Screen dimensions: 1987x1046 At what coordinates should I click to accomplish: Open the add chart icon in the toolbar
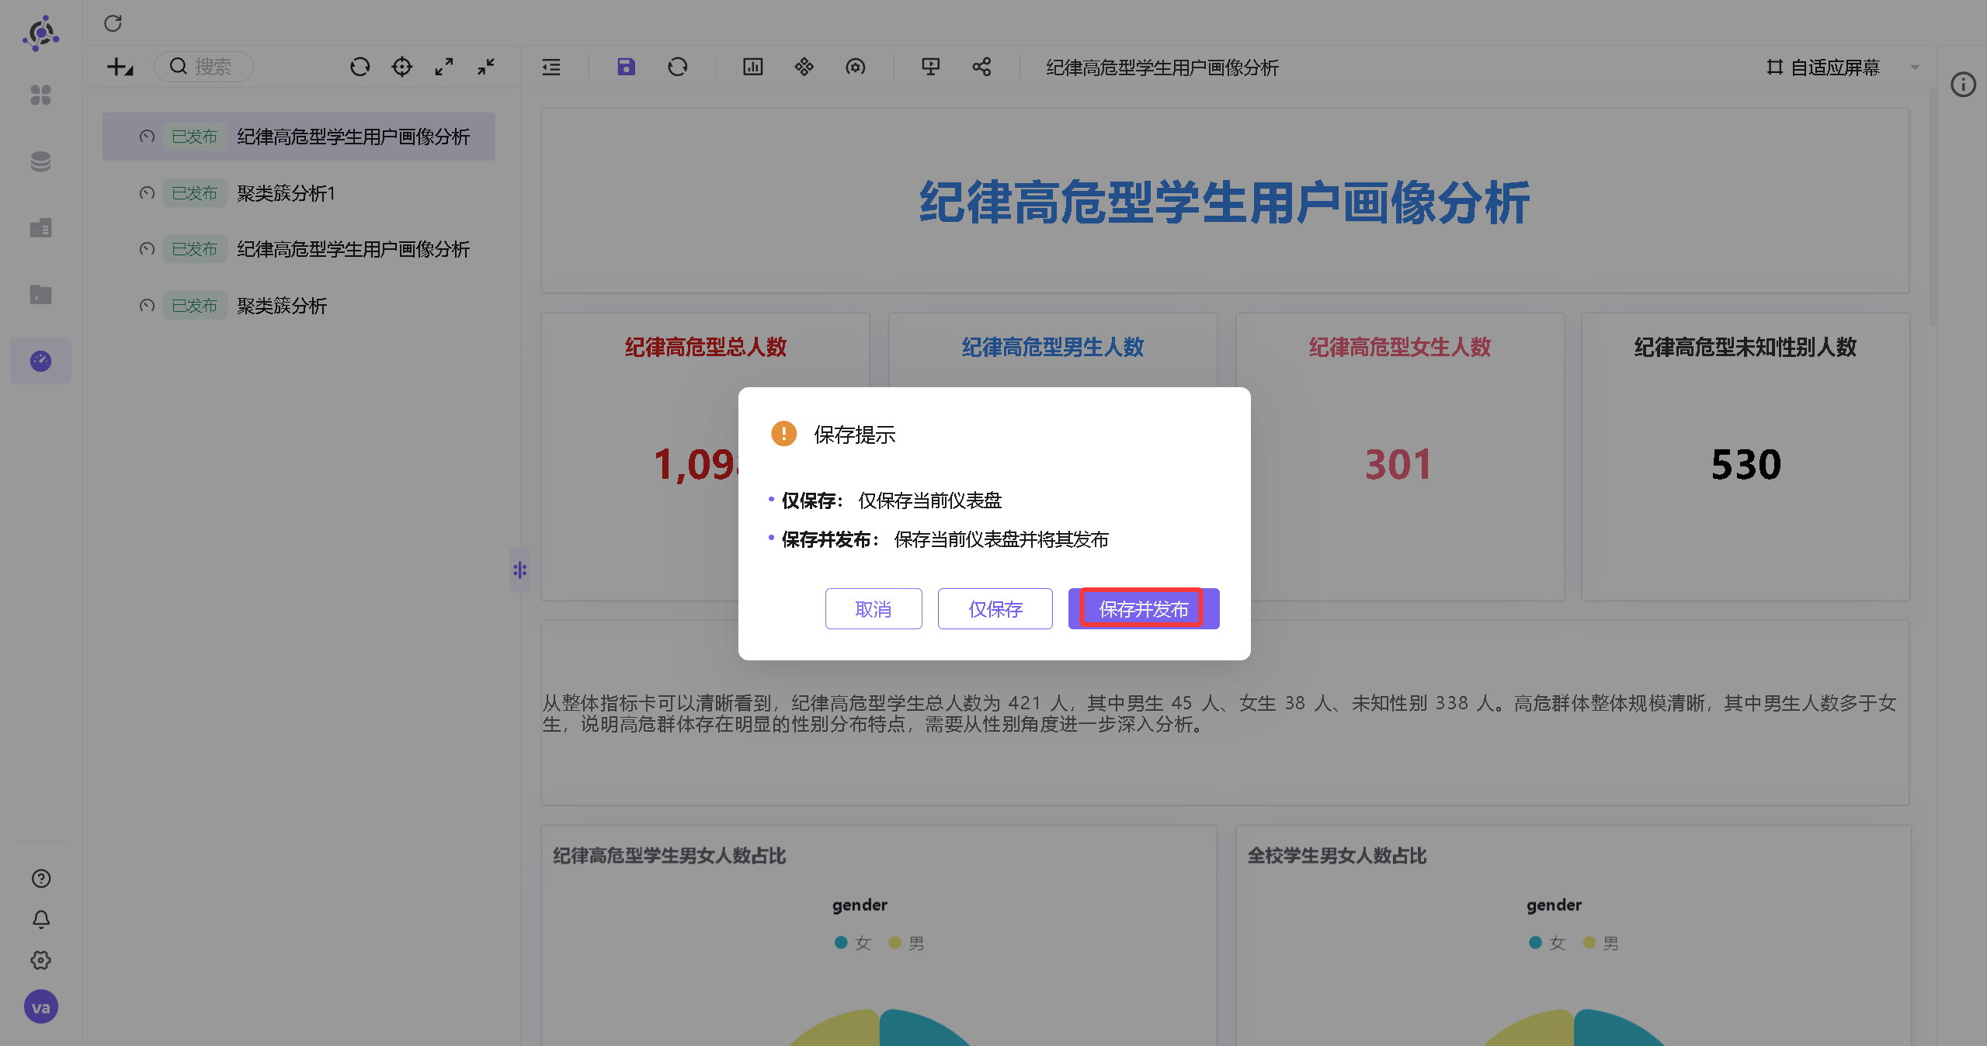click(x=752, y=67)
